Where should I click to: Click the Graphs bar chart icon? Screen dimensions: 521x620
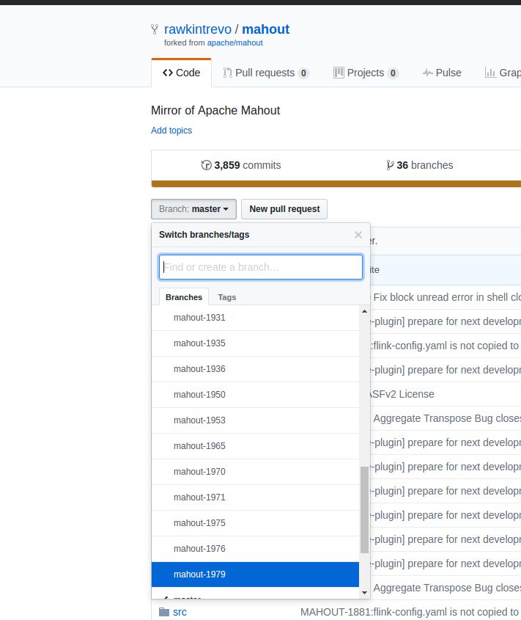tap(490, 73)
